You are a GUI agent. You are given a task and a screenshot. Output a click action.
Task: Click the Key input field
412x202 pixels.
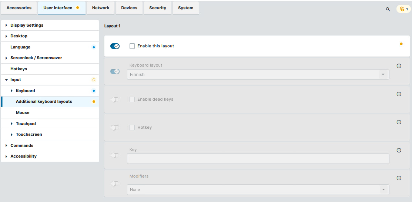258,158
